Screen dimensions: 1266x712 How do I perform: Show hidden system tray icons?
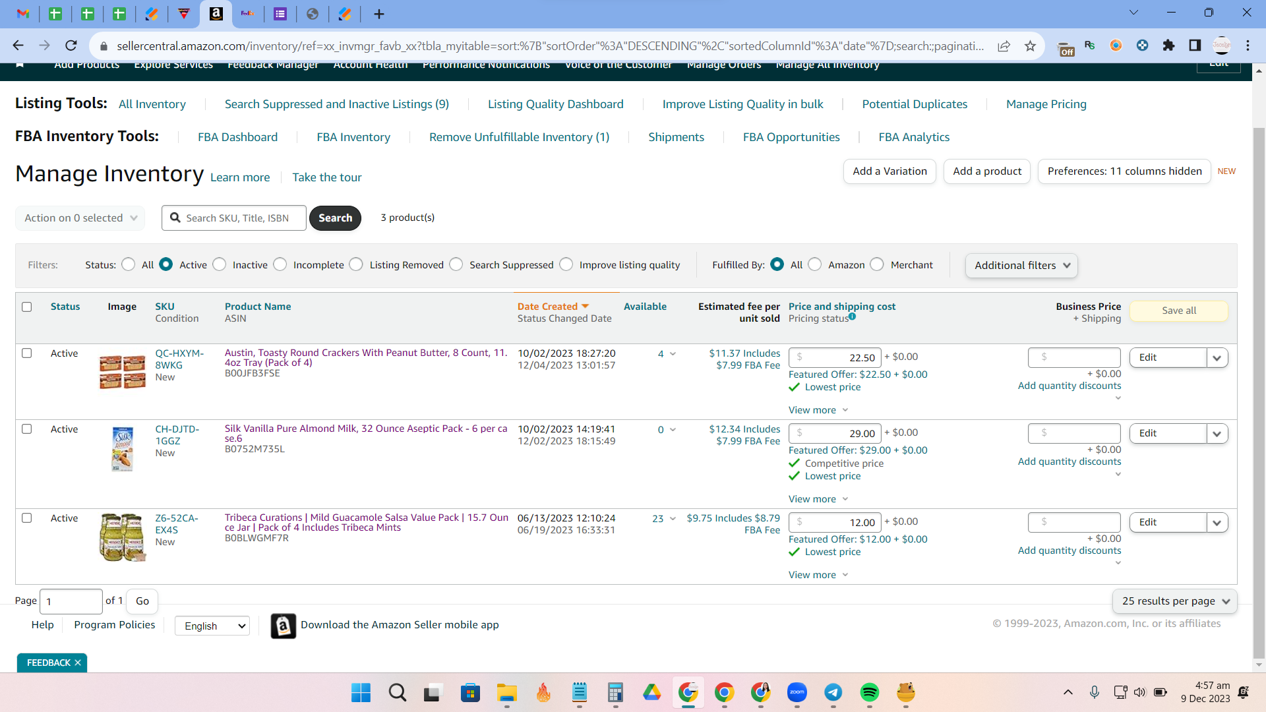click(x=1068, y=692)
